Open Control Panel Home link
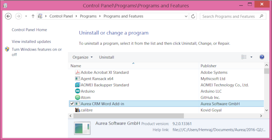This screenshot has width=272, height=140. coord(29,30)
